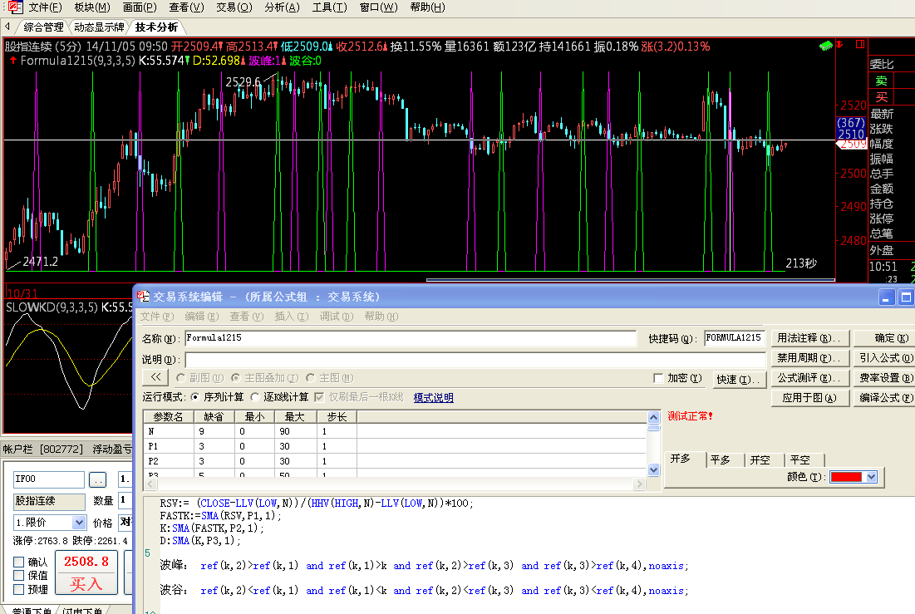Open the 模式说明 link
The height and width of the screenshot is (614, 915).
point(433,398)
